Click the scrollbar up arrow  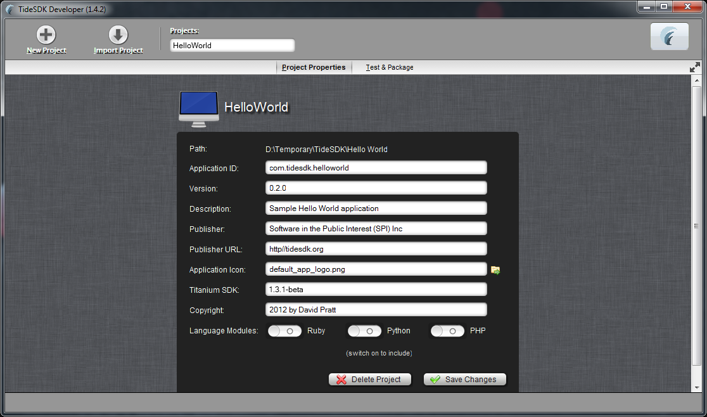click(x=697, y=80)
